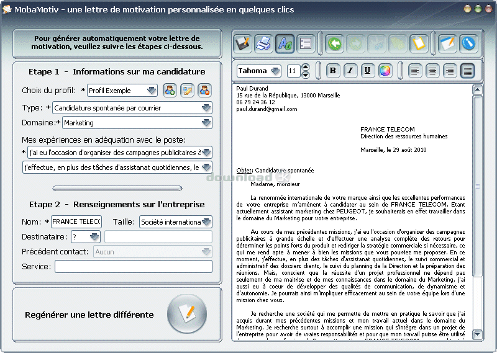Viewport: 497px width, 353px height.
Task: Click the Regénérer une lettre différente label
Action: 89,315
